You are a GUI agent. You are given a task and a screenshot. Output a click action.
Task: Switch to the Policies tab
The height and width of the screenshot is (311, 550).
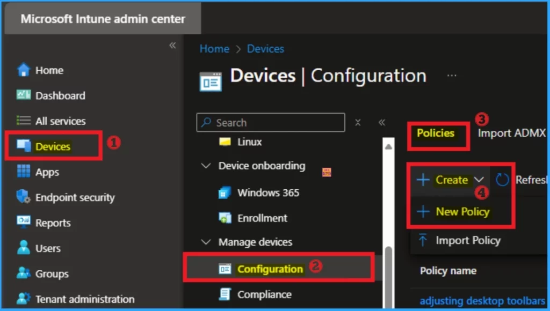(x=435, y=133)
